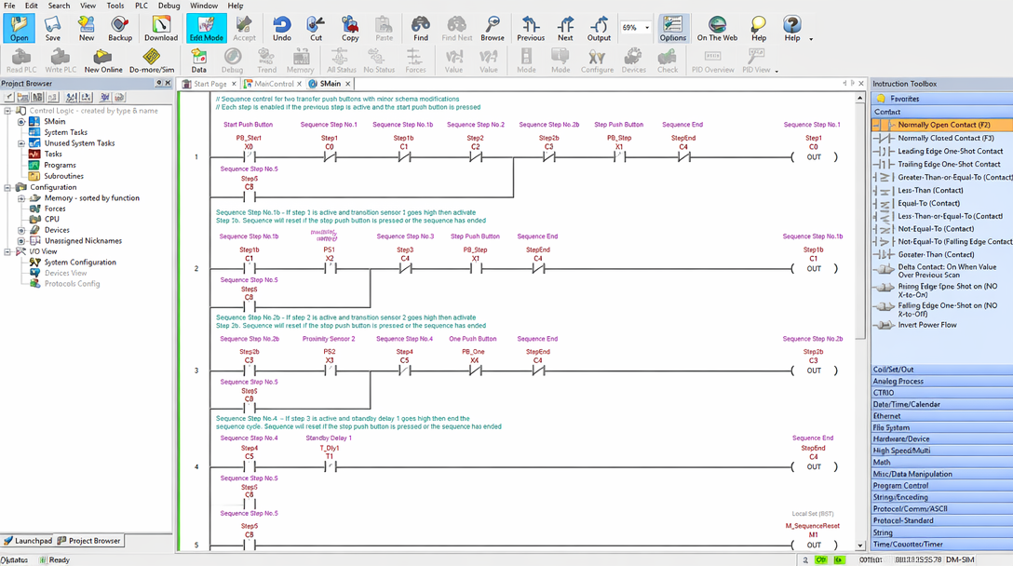Click the Save toolbar icon

click(53, 29)
